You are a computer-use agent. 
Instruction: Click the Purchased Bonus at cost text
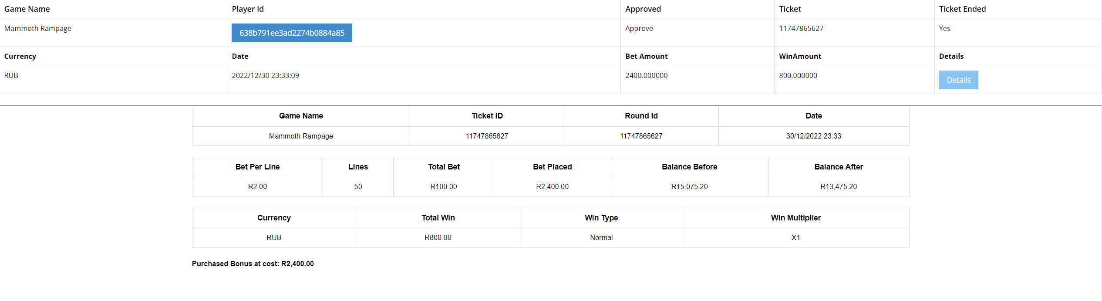point(253,264)
